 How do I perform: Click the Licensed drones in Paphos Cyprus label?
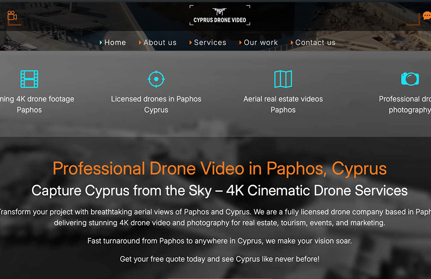[x=156, y=104]
